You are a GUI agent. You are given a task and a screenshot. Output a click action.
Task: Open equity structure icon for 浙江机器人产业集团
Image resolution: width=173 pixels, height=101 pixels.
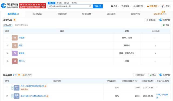(47, 96)
